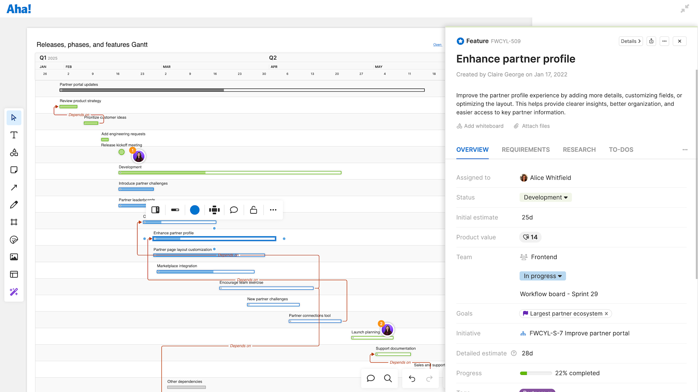Select the pointer tool in the whiteboard toolbar
This screenshot has width=698, height=392.
click(x=14, y=118)
